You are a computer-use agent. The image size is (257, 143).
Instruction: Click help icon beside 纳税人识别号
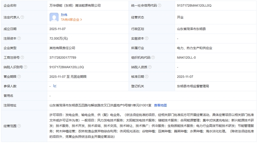tap(26, 67)
